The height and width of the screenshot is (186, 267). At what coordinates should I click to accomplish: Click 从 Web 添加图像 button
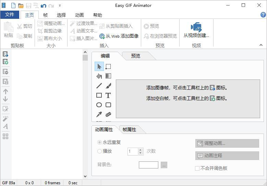(119, 36)
